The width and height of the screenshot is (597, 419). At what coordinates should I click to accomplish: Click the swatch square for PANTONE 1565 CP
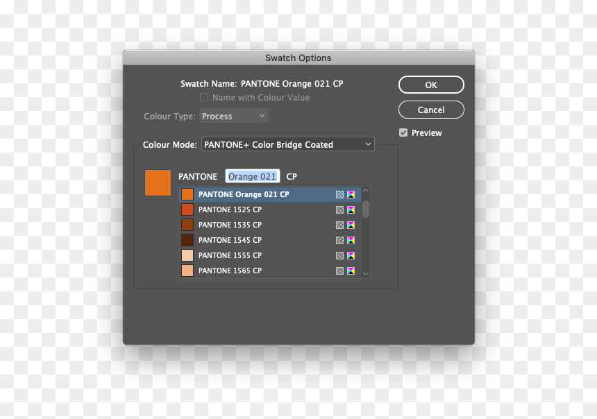[x=187, y=271]
